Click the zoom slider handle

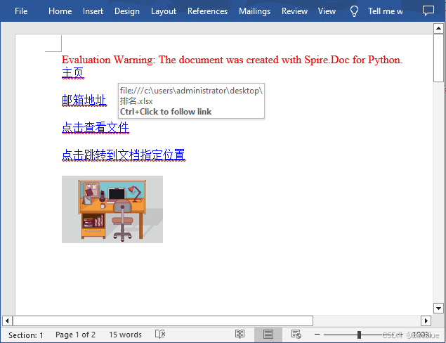click(x=359, y=335)
